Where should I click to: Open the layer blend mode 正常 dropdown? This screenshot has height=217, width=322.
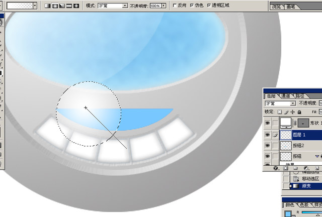(280, 103)
